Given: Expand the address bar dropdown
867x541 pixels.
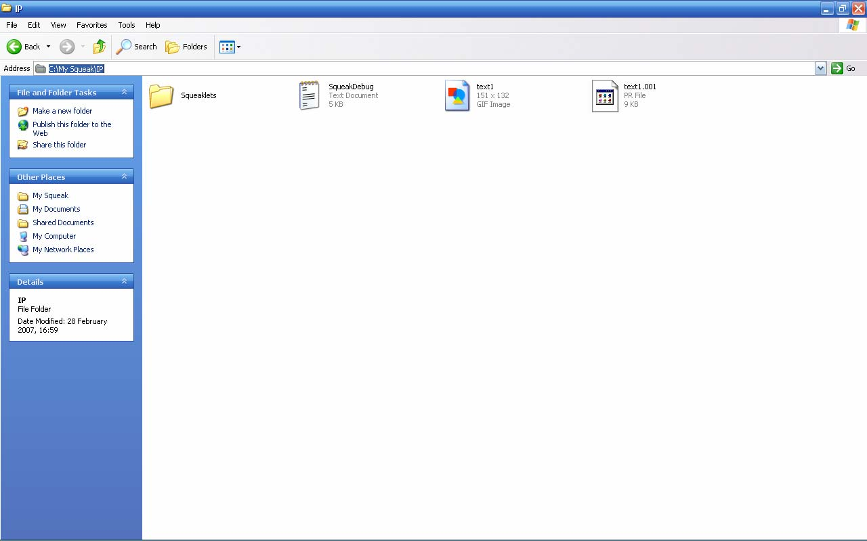Looking at the screenshot, I should coord(821,68).
